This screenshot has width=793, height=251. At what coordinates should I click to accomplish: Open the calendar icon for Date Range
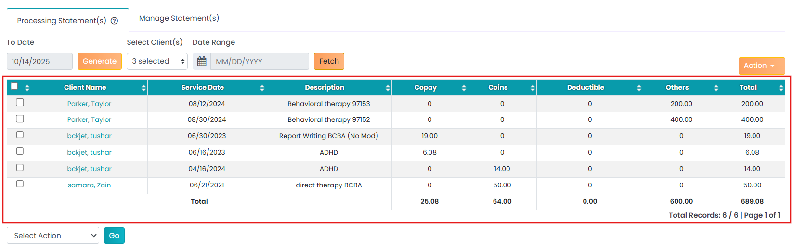pyautogui.click(x=202, y=62)
